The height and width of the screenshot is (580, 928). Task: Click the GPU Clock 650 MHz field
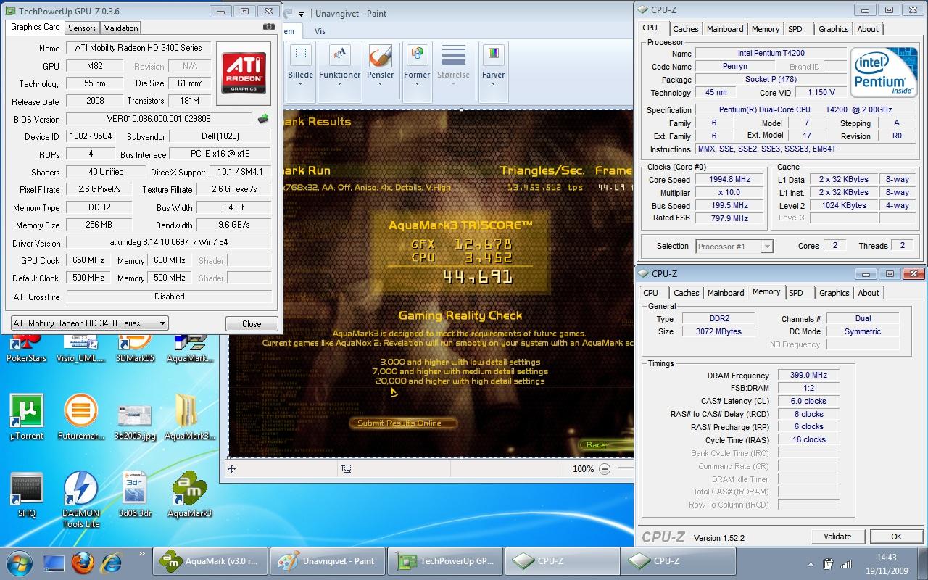point(88,260)
